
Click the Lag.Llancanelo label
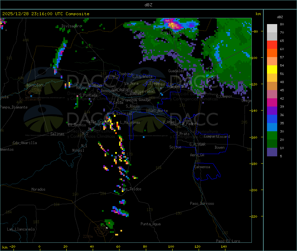(x=21, y=229)
